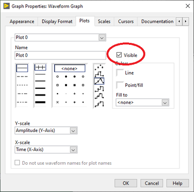Expand the X-scale Time dropdown
The image size is (194, 192).
[46, 150]
